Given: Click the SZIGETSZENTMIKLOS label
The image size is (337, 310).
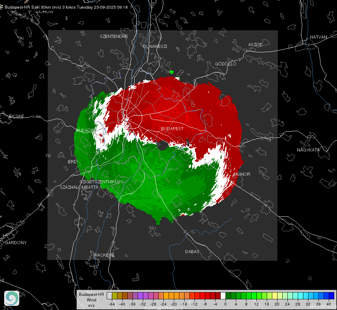Looking at the screenshot, I should (x=102, y=182).
